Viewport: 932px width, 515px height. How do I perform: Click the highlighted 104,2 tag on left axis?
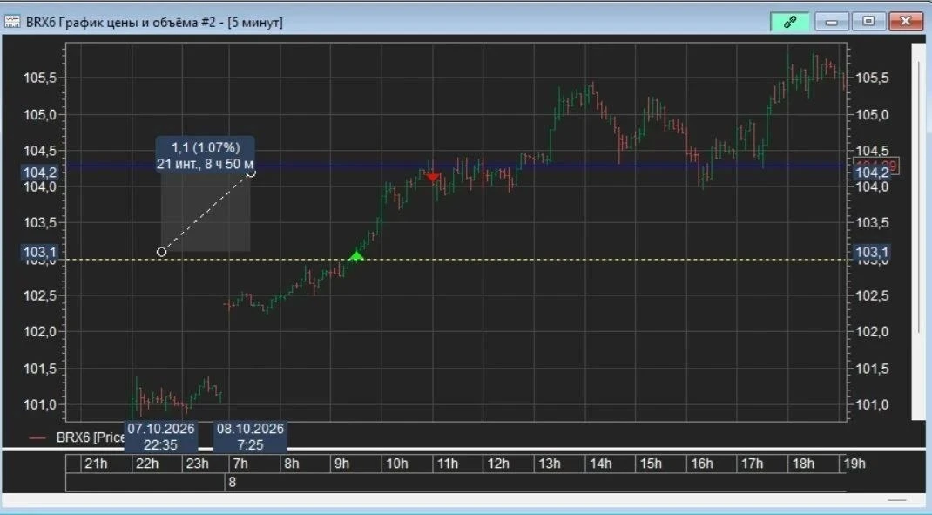40,173
